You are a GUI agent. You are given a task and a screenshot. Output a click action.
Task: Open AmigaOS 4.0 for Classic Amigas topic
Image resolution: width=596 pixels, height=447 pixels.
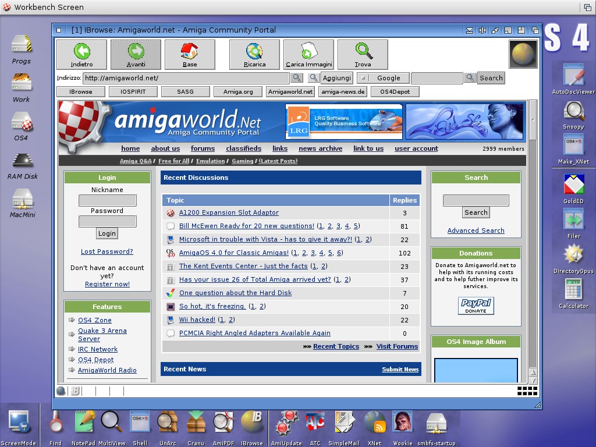click(x=234, y=253)
